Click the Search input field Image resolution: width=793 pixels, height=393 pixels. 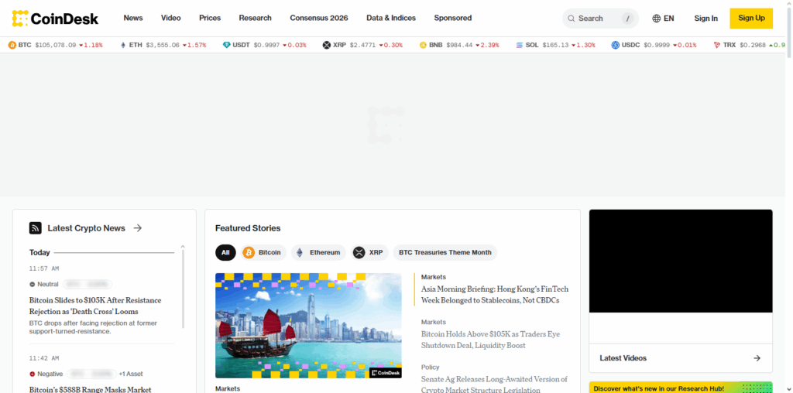[x=593, y=18]
